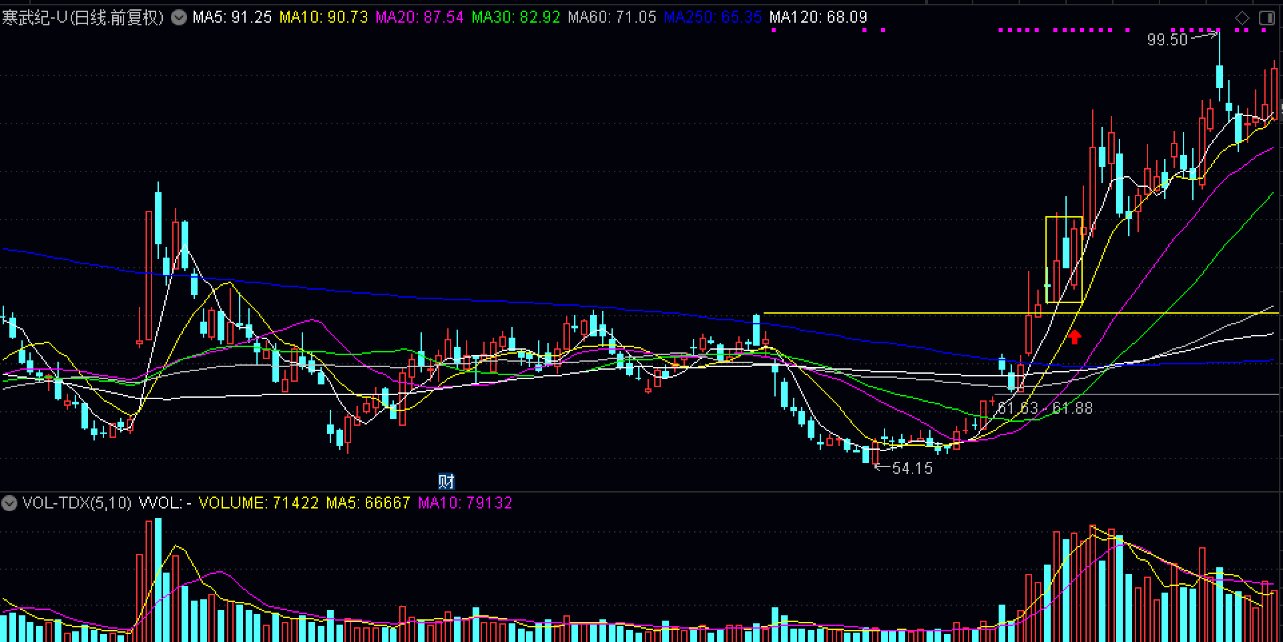Select the green MA30: 82.92 label

515,17
